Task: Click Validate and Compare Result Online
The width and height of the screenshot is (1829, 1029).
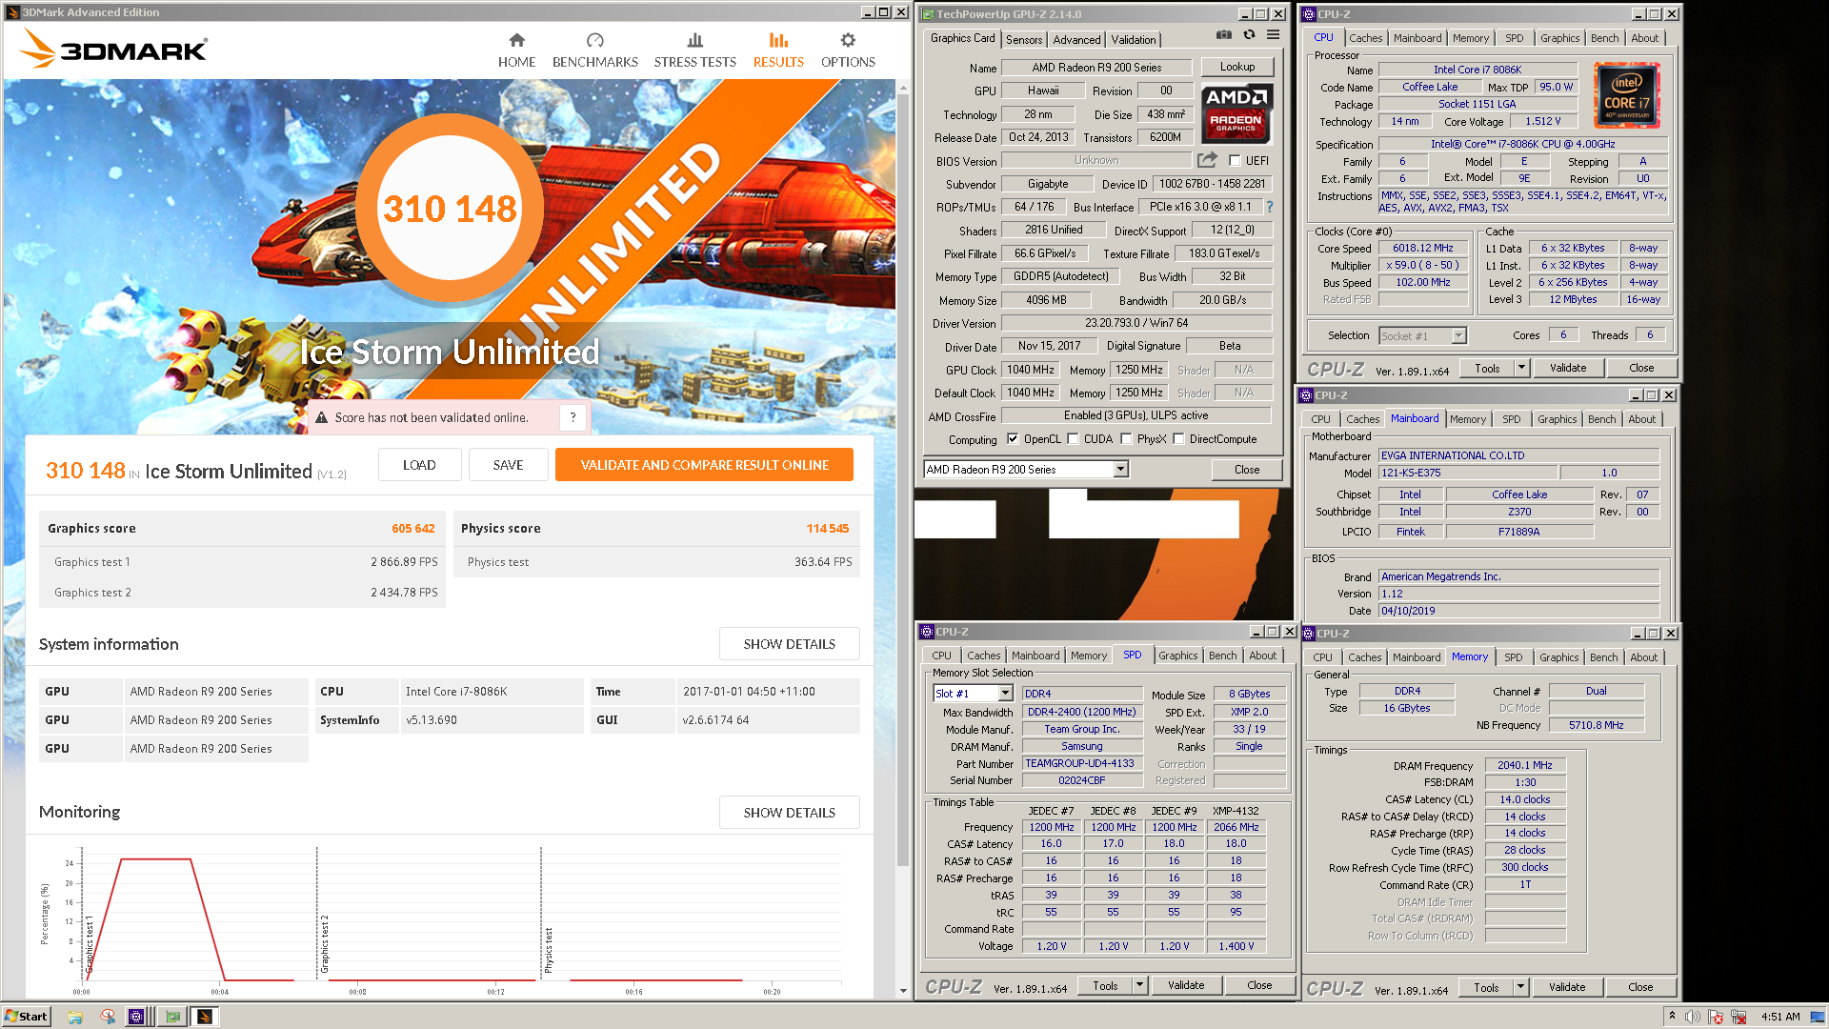Action: 704,465
